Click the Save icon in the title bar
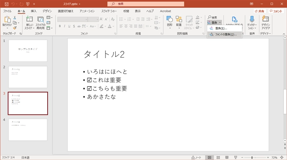This screenshot has height=160, width=287. click(6, 4)
